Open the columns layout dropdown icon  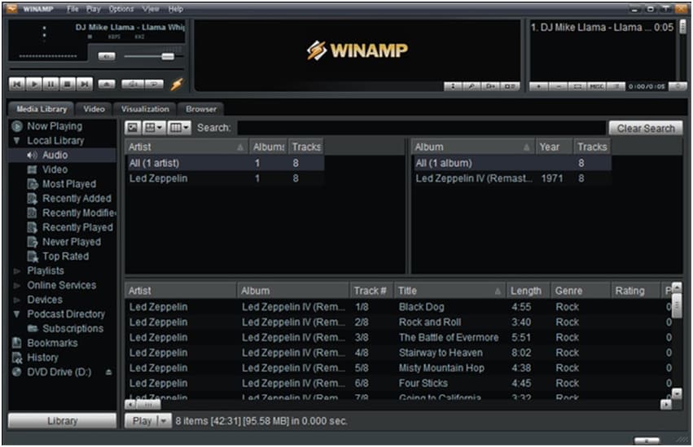point(179,128)
